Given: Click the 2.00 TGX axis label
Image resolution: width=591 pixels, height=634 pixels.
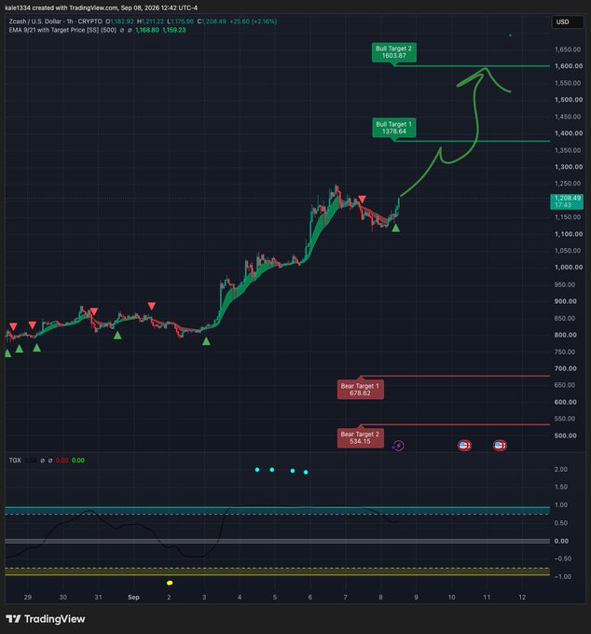Looking at the screenshot, I should click(561, 469).
